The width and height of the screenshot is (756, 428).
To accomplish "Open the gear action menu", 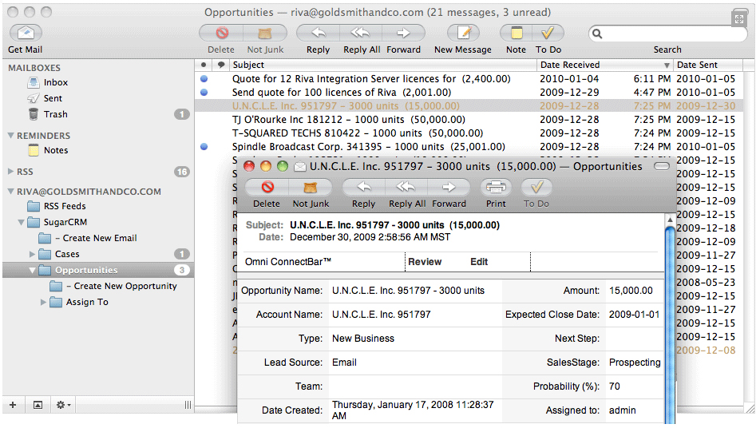I will [63, 405].
